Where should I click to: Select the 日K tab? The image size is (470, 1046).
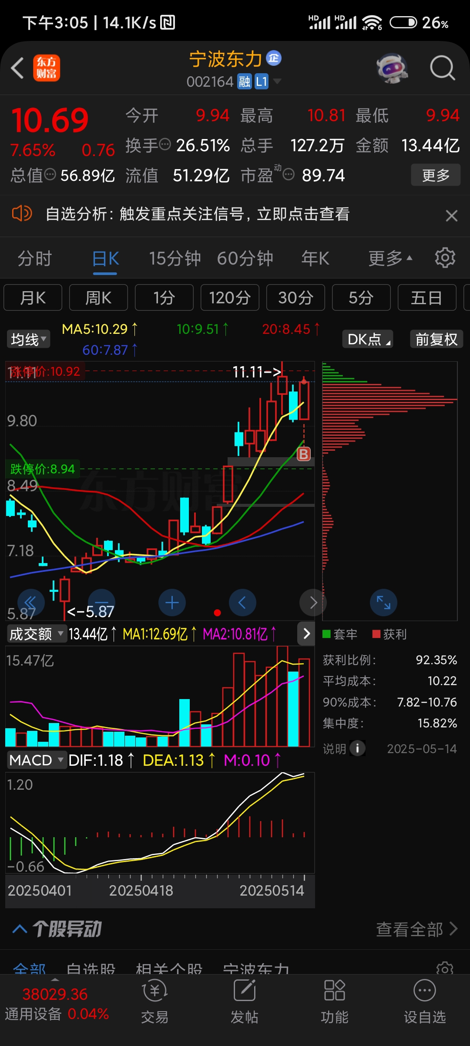105,258
